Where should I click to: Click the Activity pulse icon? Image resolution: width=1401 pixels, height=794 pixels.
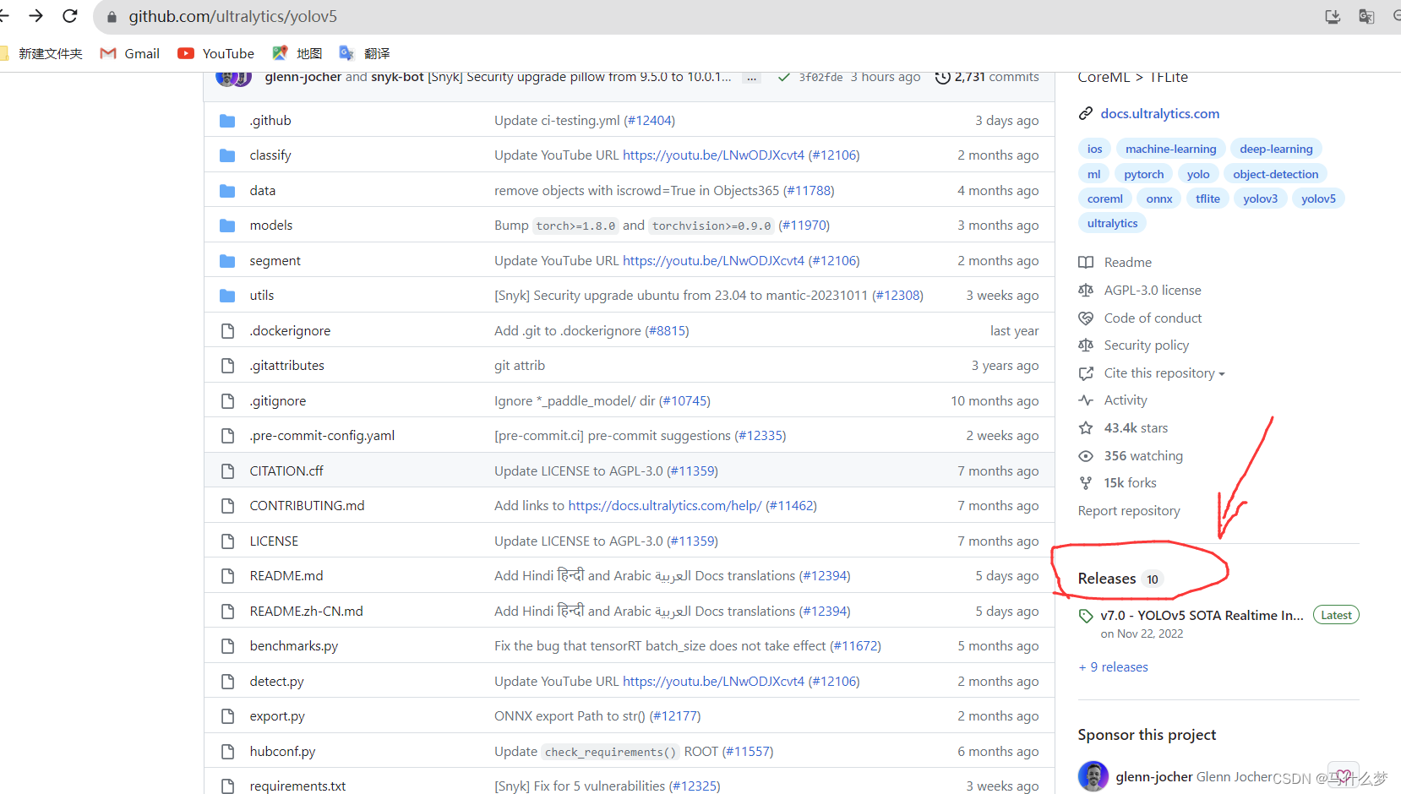[1086, 400]
